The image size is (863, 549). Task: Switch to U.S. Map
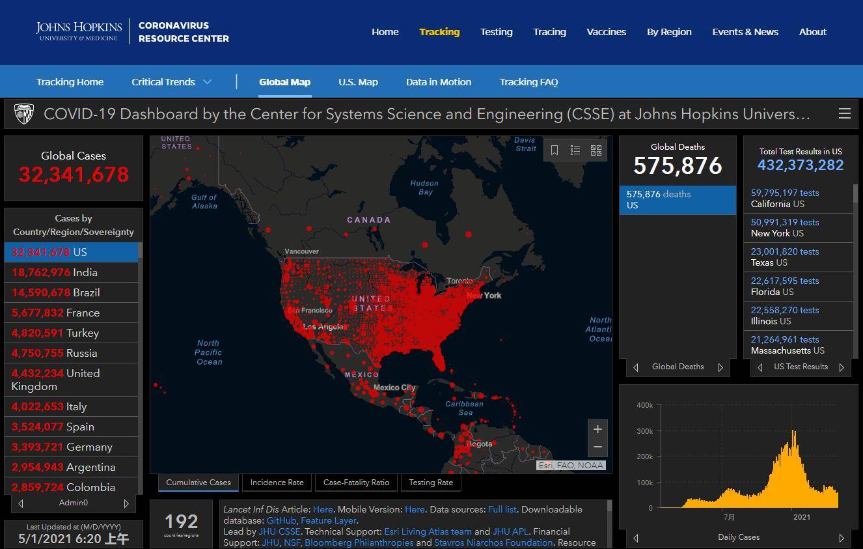pyautogui.click(x=358, y=82)
